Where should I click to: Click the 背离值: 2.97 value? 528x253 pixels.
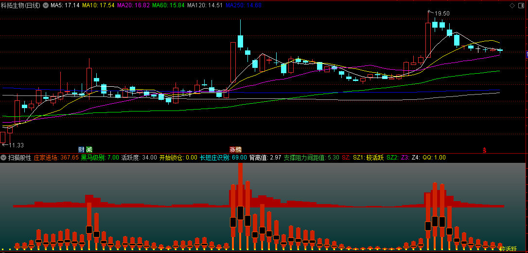click(265, 158)
